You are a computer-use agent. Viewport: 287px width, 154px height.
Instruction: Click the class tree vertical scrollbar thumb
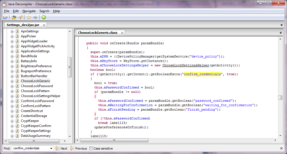point(70,67)
